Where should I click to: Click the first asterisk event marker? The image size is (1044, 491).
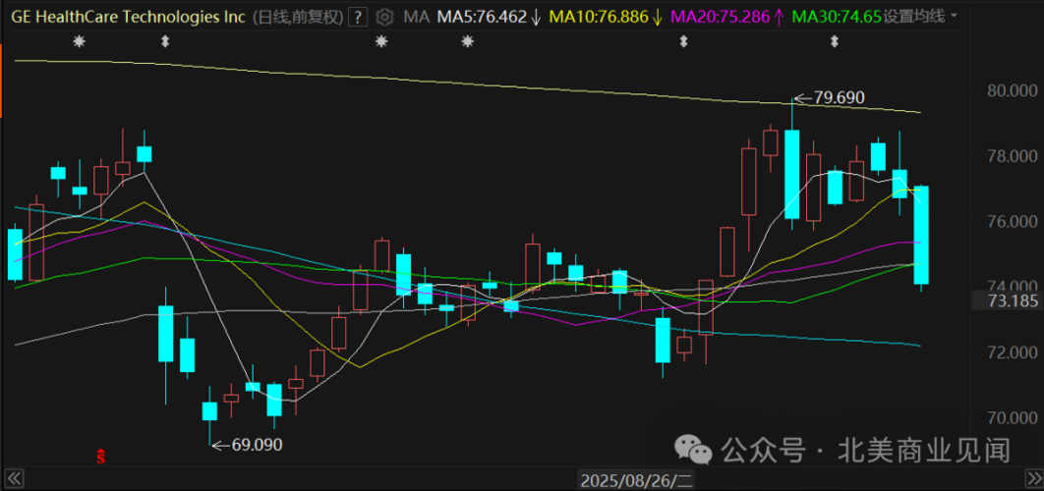click(80, 42)
